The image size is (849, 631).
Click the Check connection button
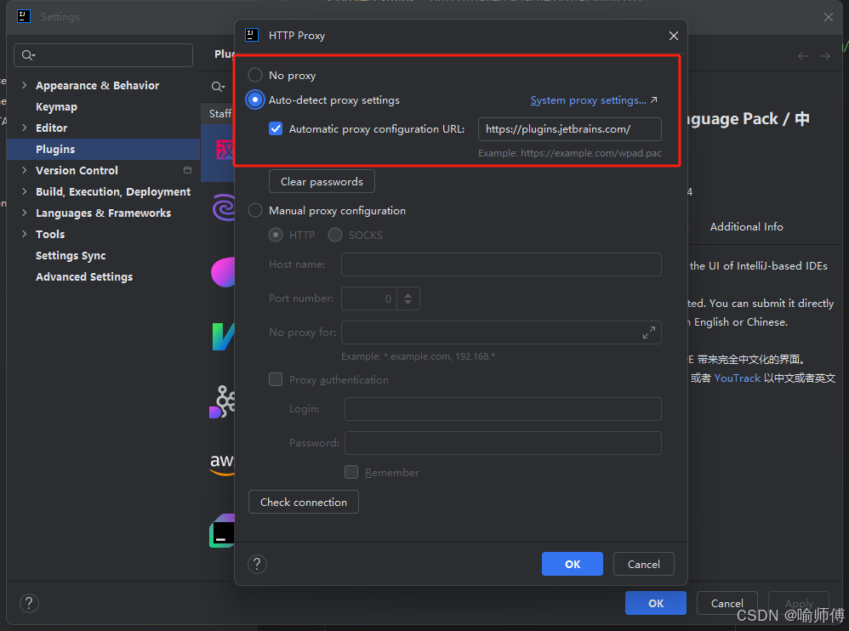[303, 503]
